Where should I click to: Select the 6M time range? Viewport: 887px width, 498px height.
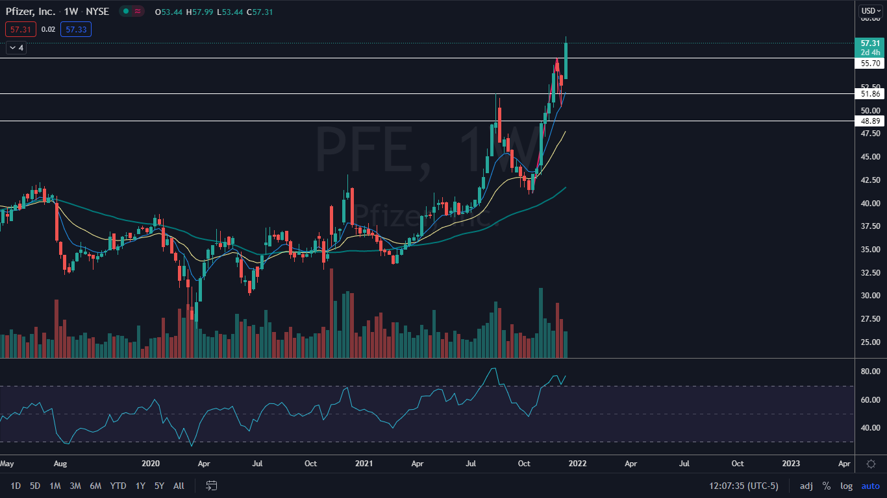pos(95,486)
